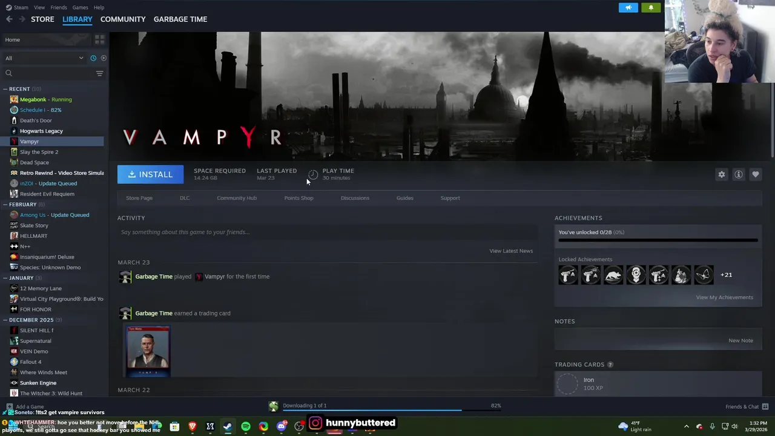Open Brave browser from the taskbar
This screenshot has height=436, width=775.
coord(193,426)
